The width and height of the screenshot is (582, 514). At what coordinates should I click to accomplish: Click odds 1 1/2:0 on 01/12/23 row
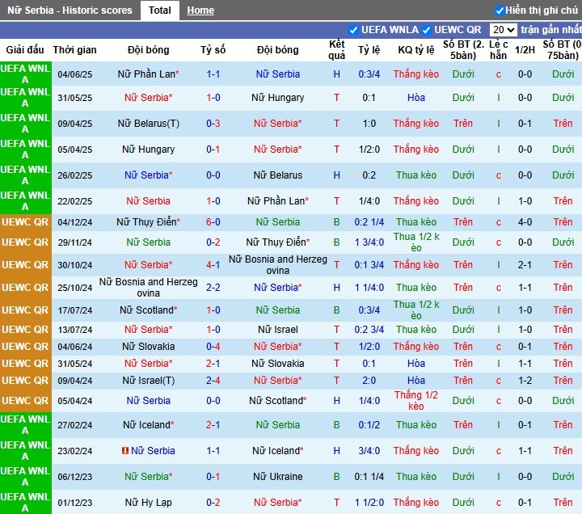(x=369, y=503)
